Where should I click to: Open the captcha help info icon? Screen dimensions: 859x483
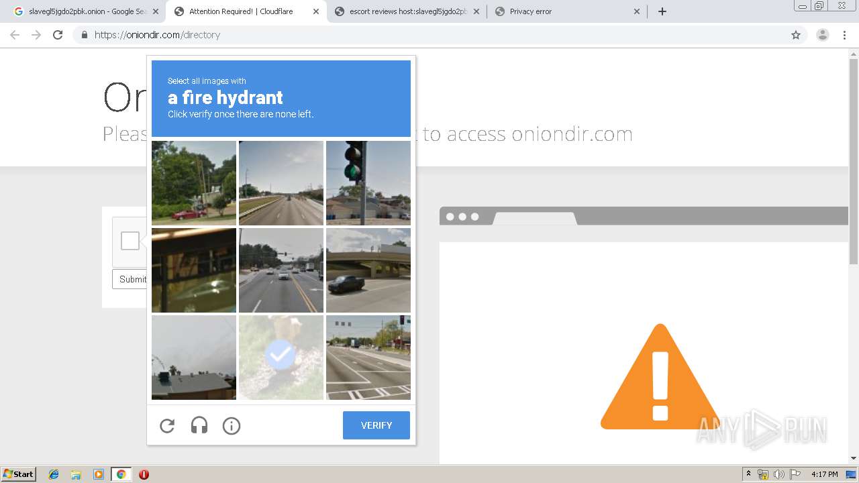[232, 425]
